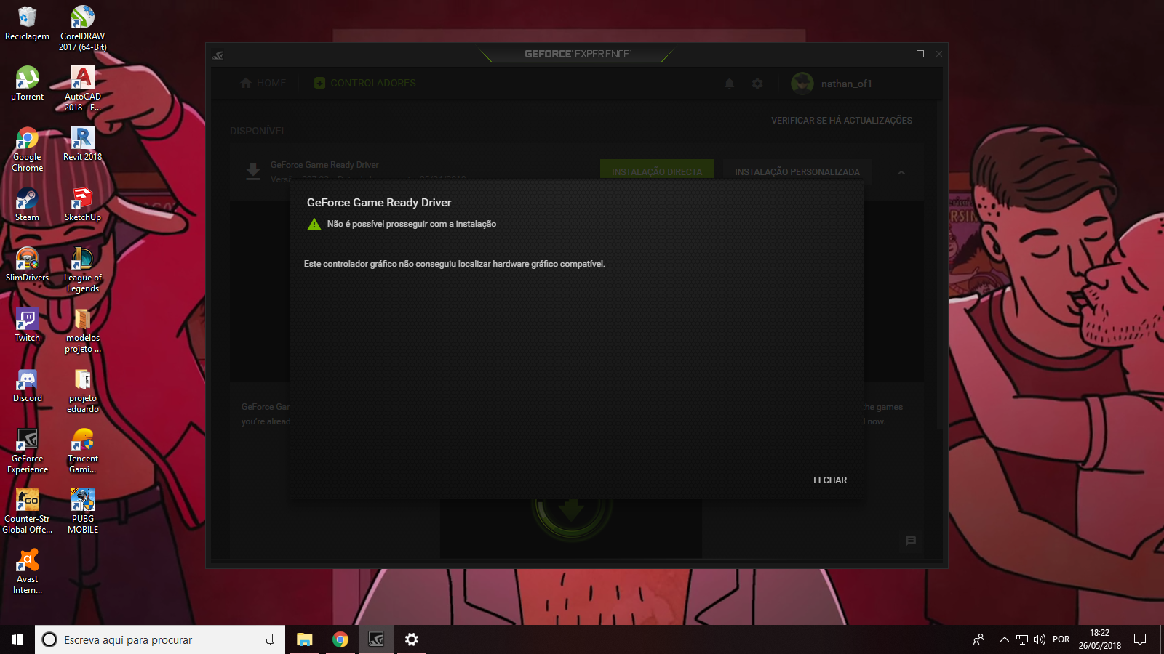Screen dimensions: 1164x654
Task: Change the POR input language
Action: click(x=1061, y=639)
